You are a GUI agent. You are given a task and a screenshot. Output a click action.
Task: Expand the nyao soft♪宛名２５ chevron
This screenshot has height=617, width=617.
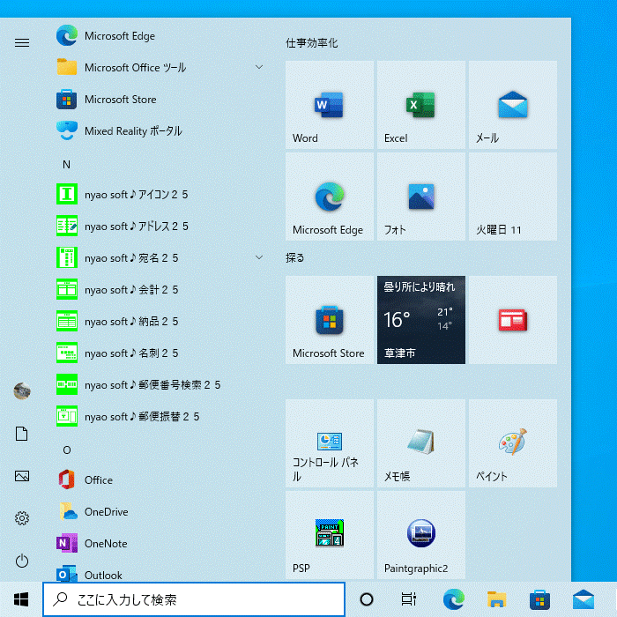pos(259,257)
